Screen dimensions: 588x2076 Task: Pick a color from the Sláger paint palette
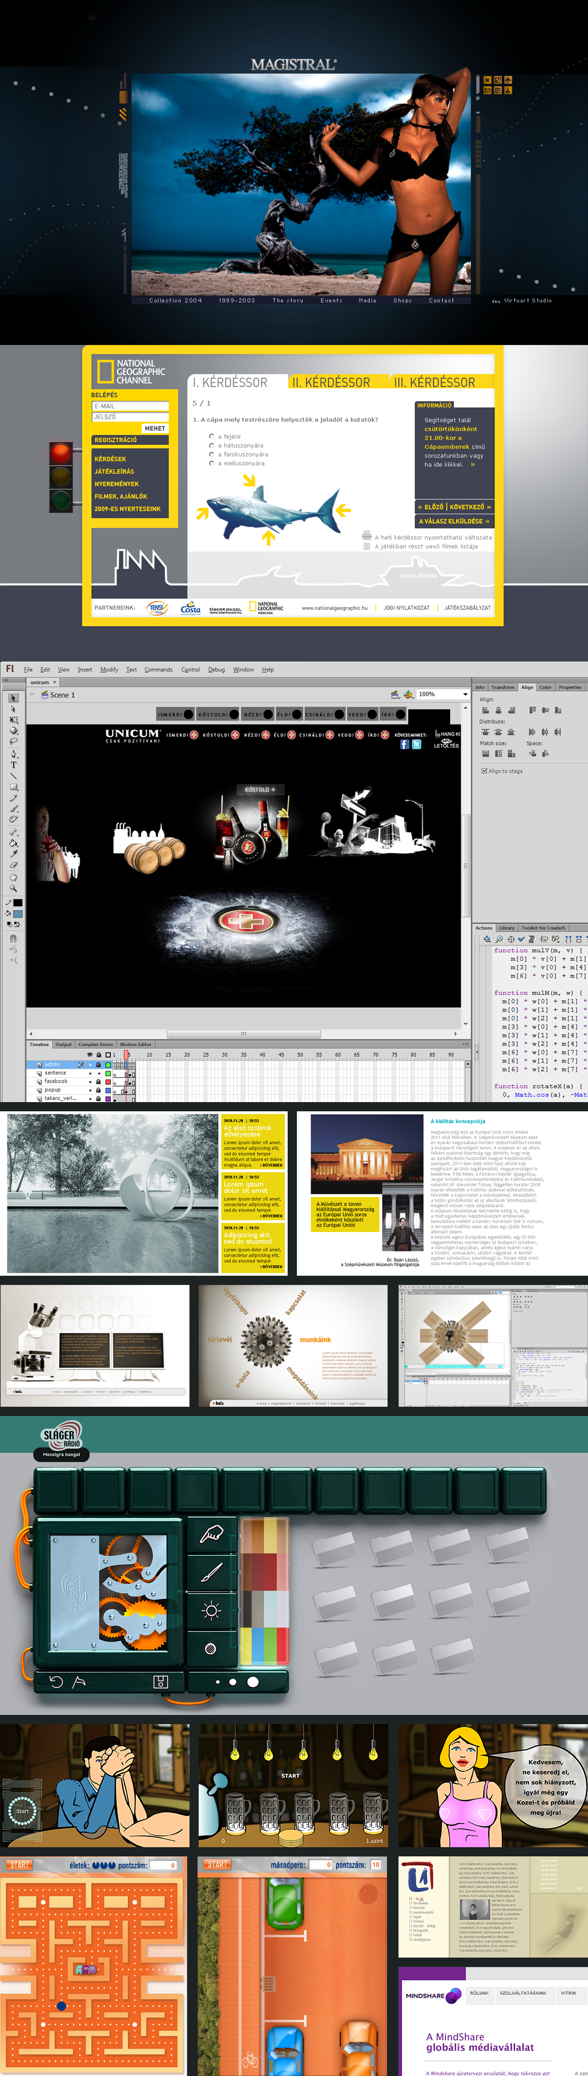click(264, 1592)
